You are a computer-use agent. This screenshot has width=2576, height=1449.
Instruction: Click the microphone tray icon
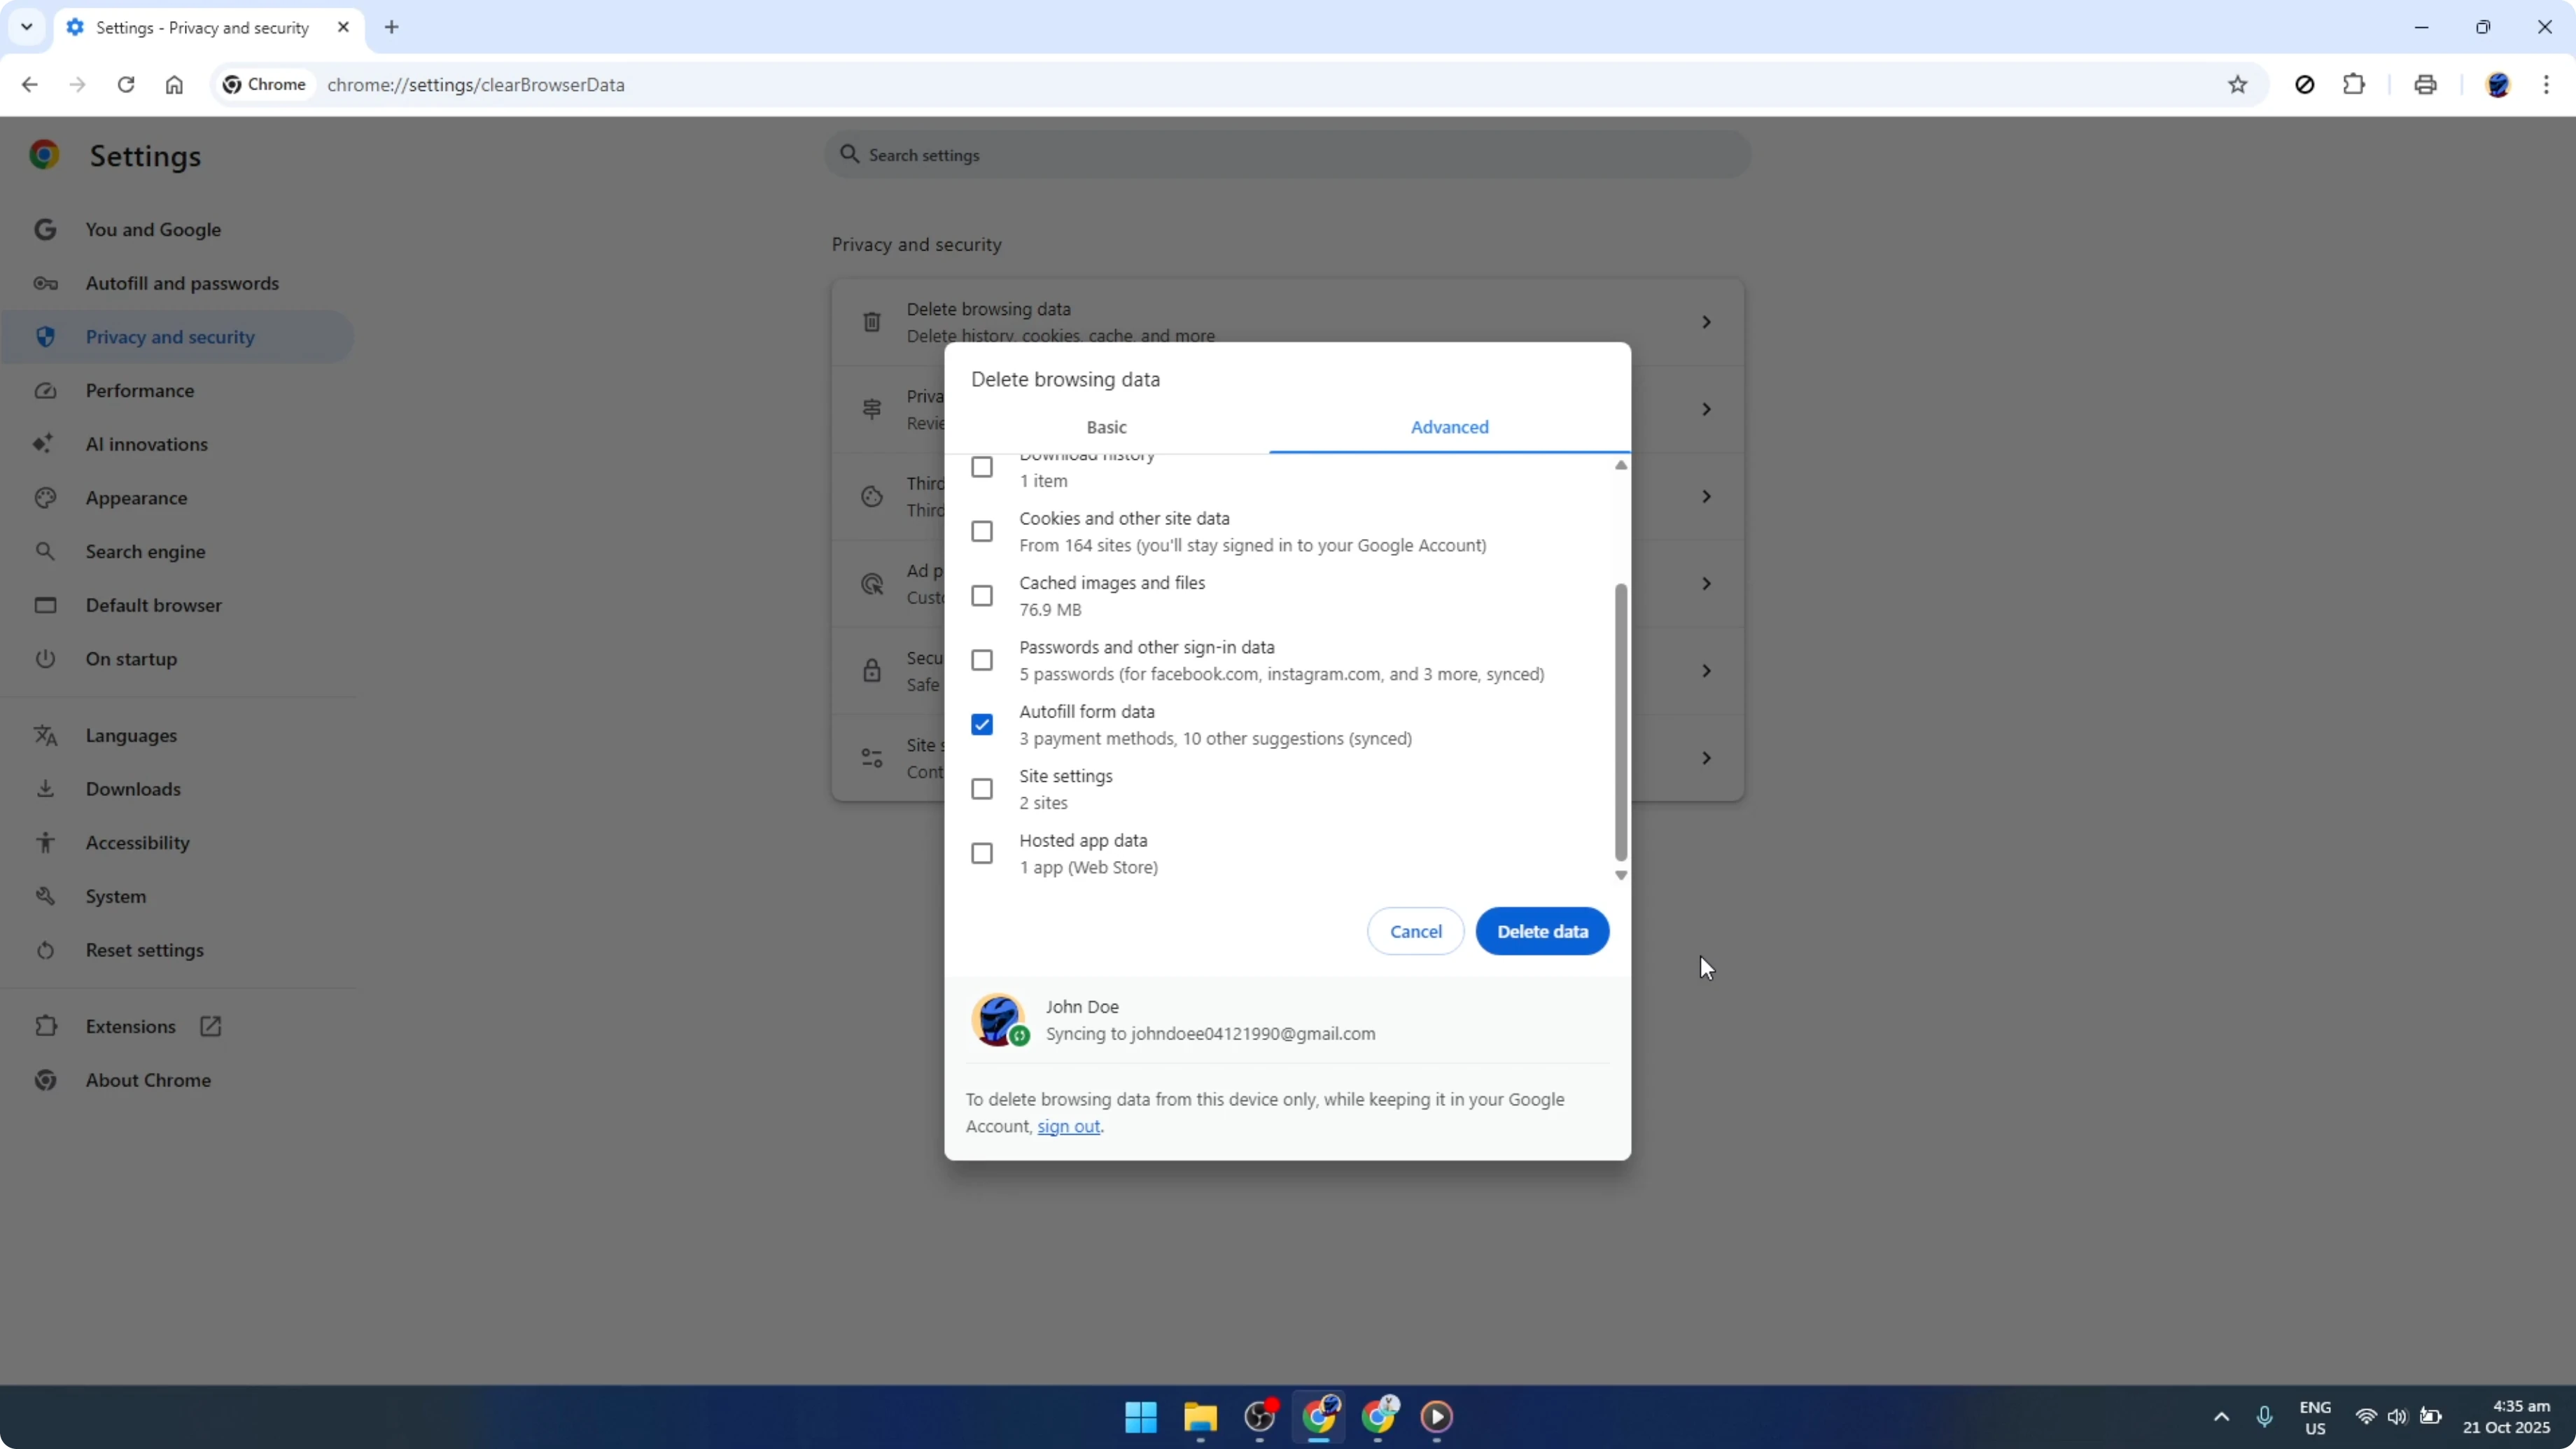coord(2265,1417)
